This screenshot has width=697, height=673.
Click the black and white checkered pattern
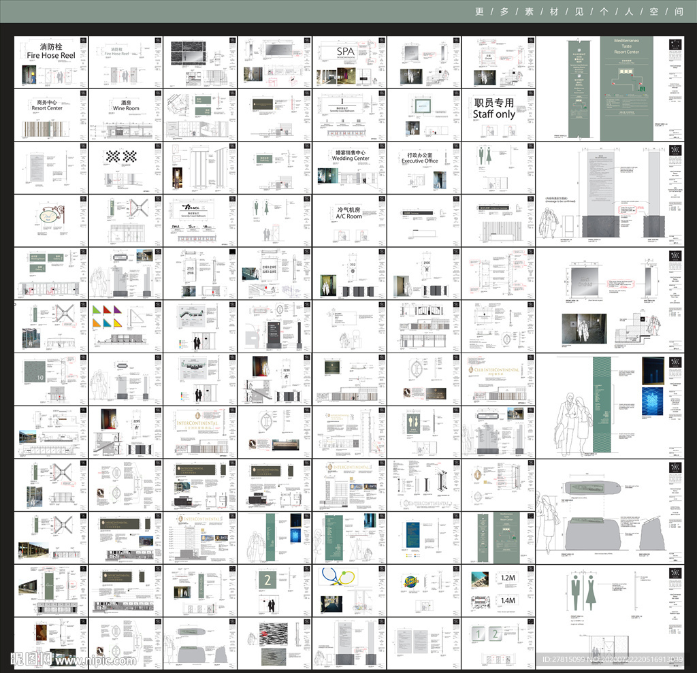coord(121,157)
